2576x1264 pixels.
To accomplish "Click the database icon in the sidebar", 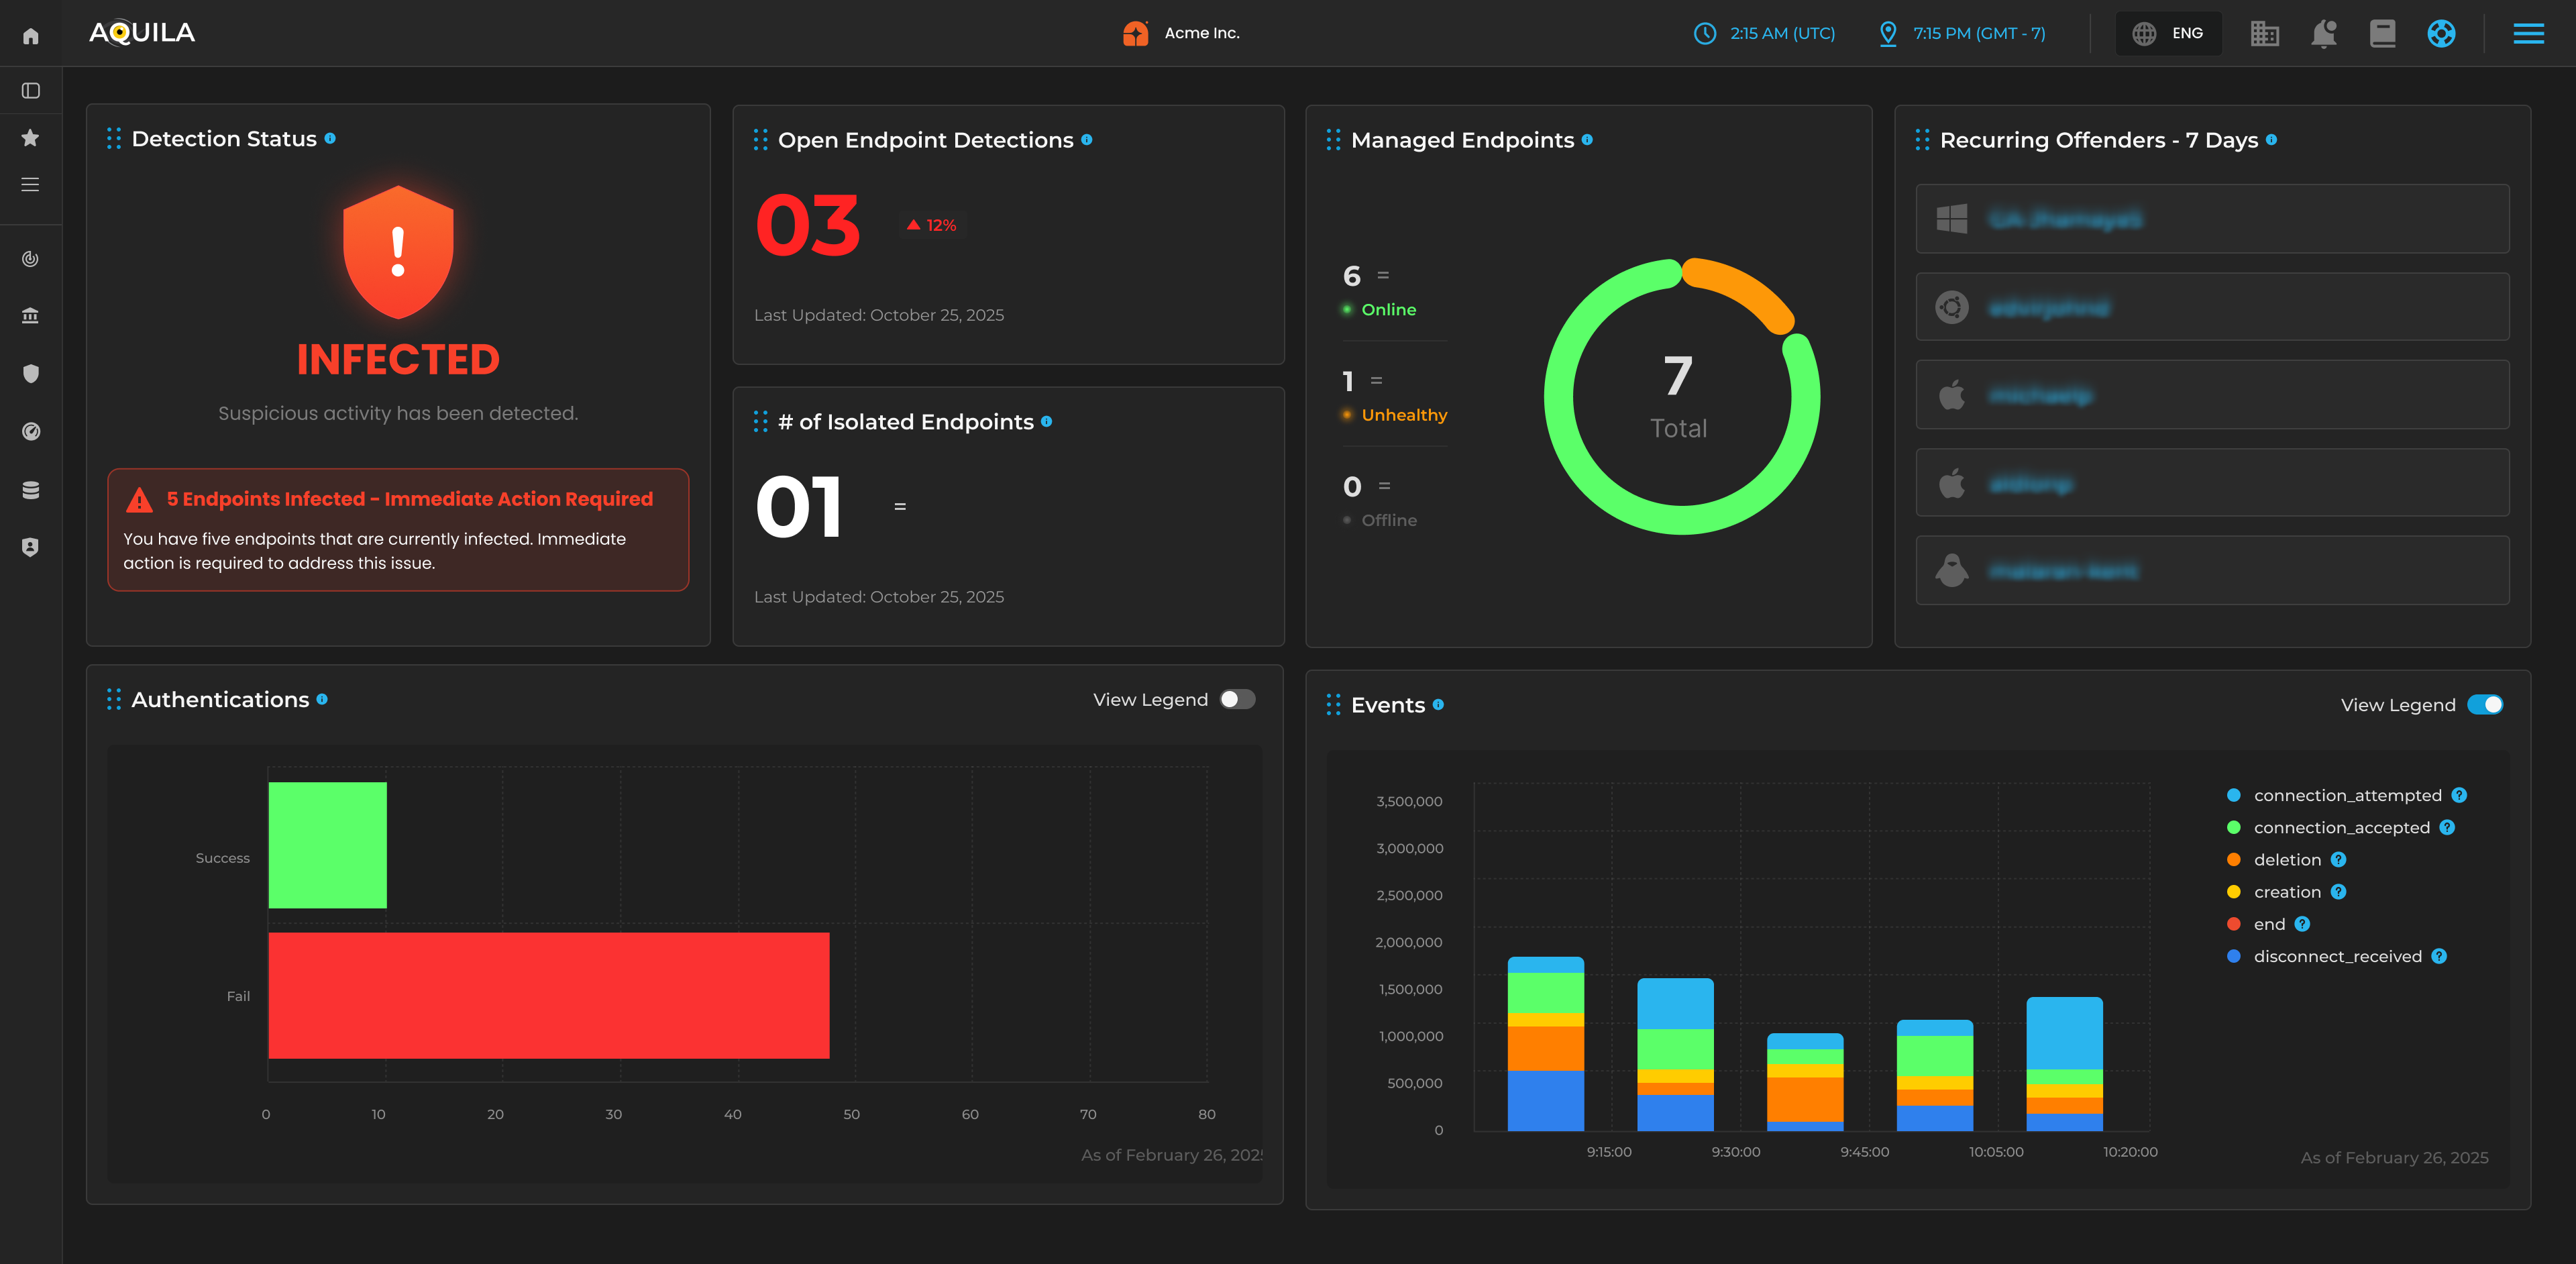I will [x=30, y=489].
